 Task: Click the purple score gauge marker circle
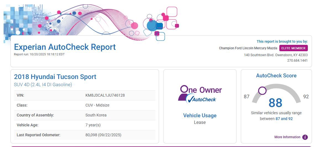(262, 90)
